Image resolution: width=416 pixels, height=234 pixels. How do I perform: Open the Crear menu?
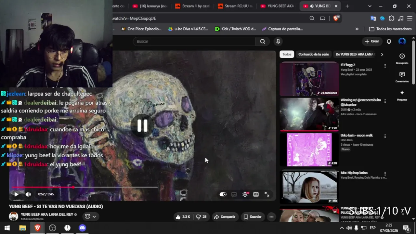[x=372, y=41]
